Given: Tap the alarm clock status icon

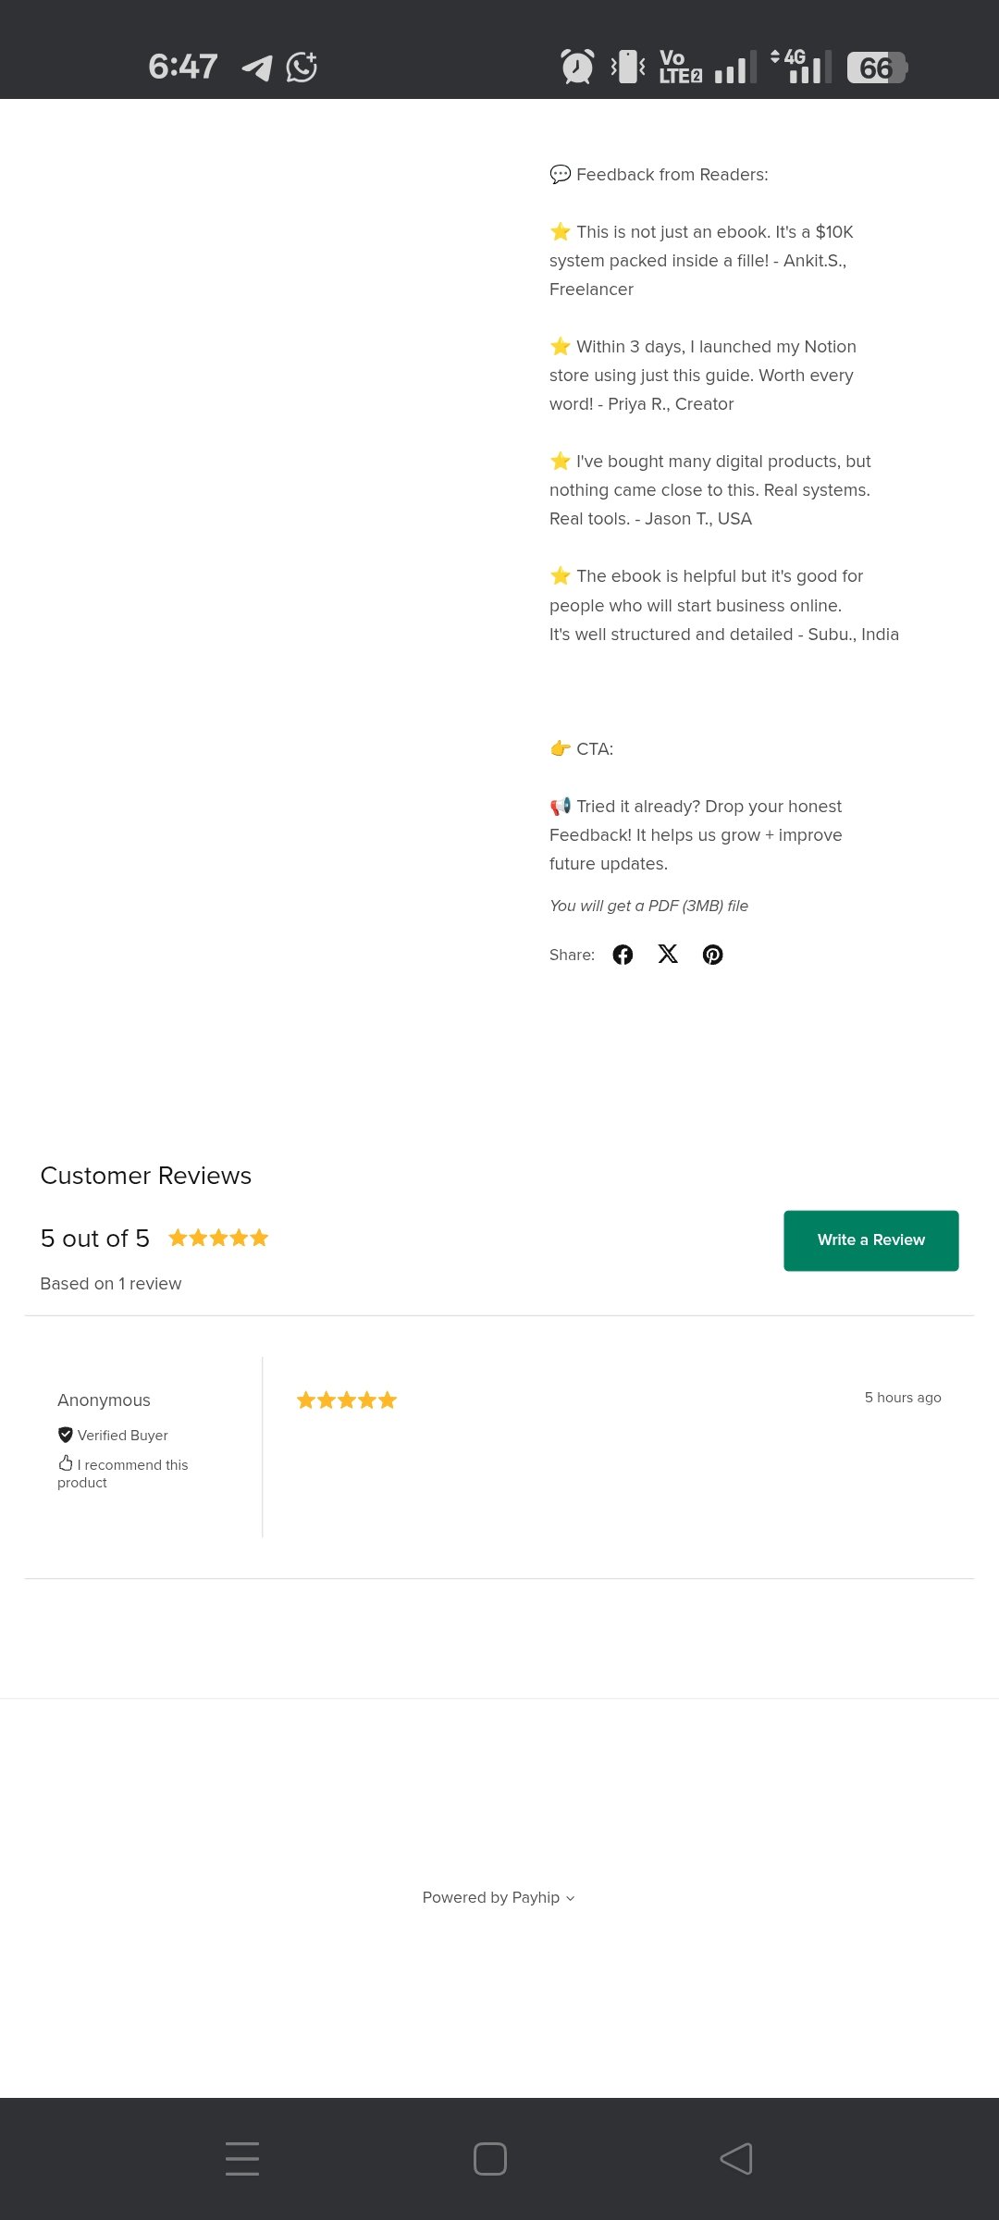Looking at the screenshot, I should [x=577, y=68].
